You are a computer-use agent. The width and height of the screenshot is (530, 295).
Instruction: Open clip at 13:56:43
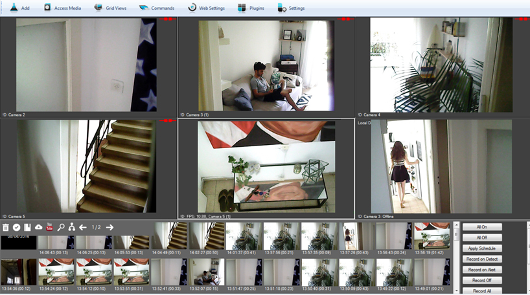coord(394,236)
